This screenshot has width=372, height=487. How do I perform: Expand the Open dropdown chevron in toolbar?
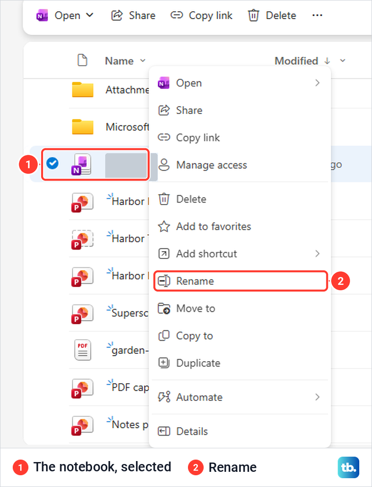tap(90, 15)
